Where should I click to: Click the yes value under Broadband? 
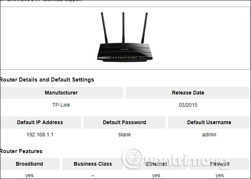(29, 175)
